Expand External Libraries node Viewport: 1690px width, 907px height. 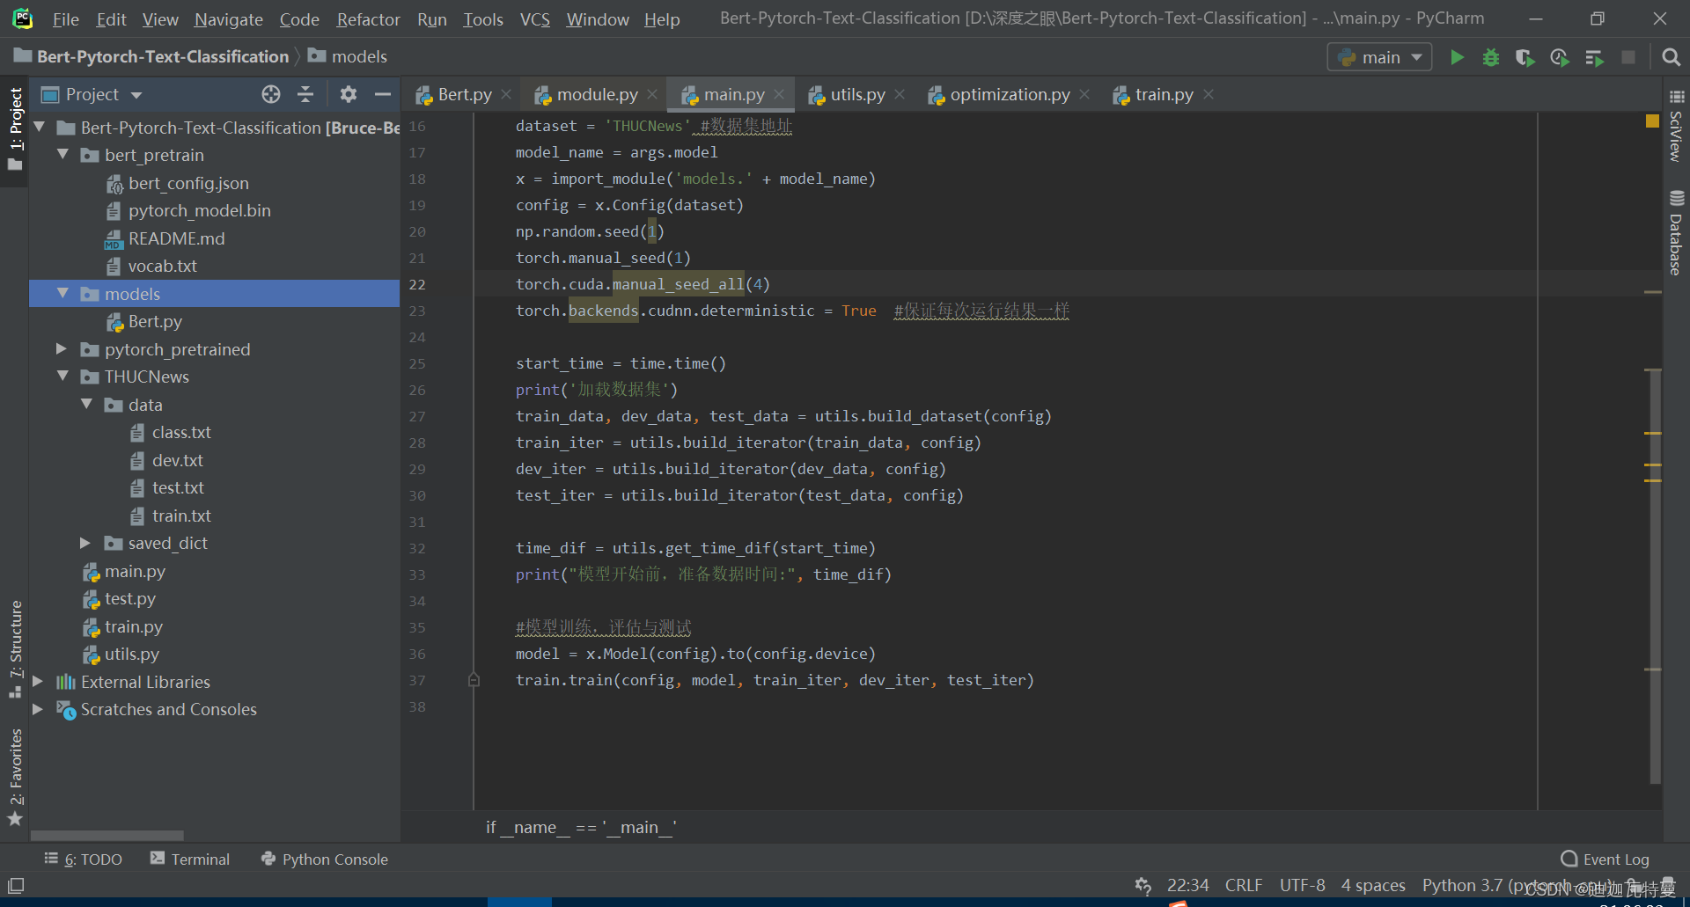(38, 681)
